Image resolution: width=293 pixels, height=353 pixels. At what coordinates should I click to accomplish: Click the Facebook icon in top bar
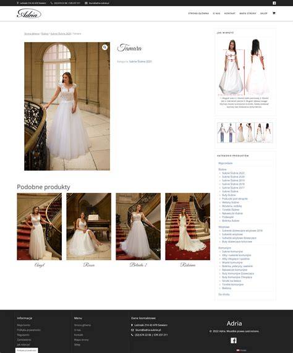(274, 3)
